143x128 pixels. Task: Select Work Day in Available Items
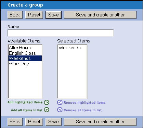coord(25,64)
